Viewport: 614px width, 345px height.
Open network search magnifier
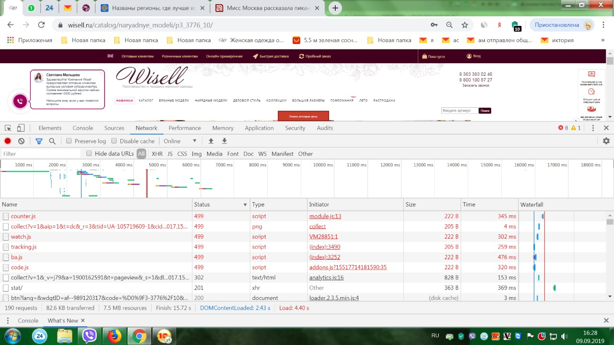click(x=52, y=141)
